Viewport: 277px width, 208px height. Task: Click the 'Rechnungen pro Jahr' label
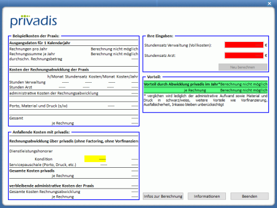pyautogui.click(x=28, y=49)
